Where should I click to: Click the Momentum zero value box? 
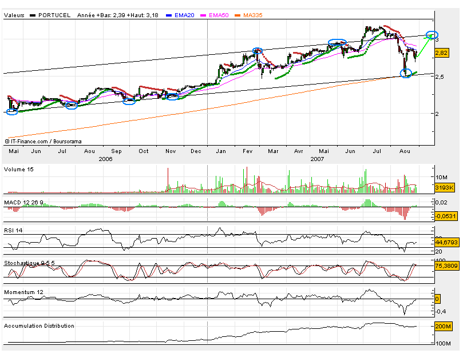(437, 299)
